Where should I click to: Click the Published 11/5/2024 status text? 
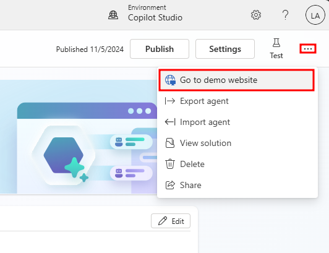coord(90,49)
